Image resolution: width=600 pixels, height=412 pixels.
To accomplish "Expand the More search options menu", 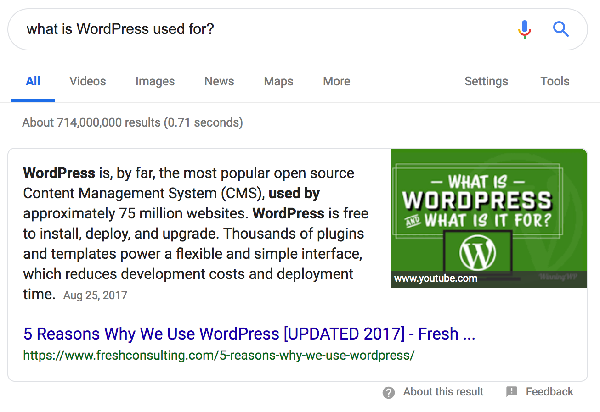I will (x=337, y=82).
